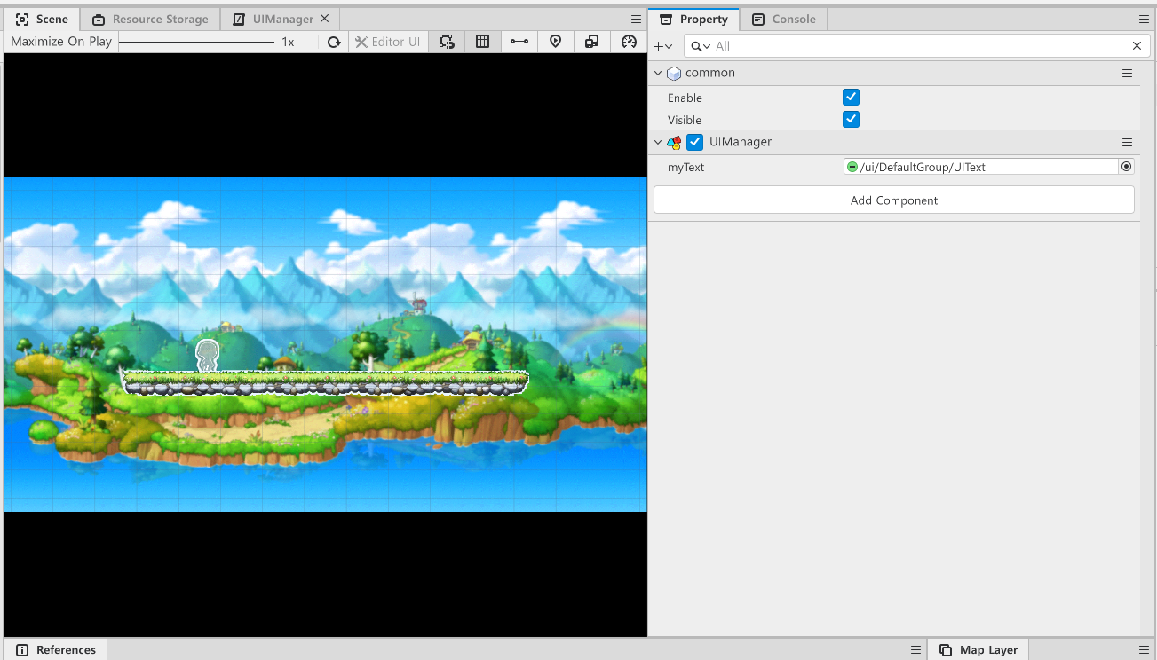Viewport: 1157px width, 660px height.
Task: Click the Visible property label
Action: [x=685, y=120]
